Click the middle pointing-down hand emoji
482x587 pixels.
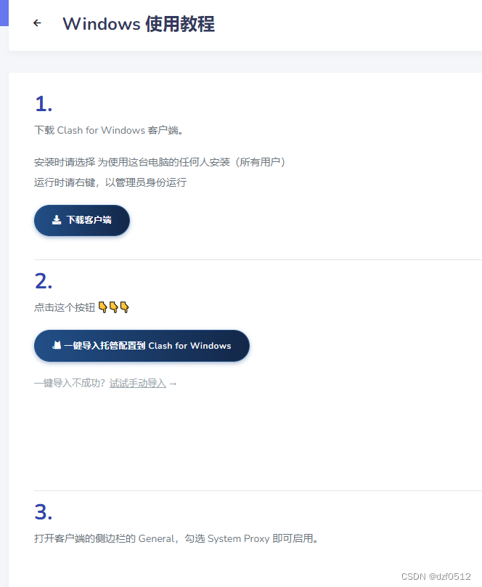tap(113, 307)
